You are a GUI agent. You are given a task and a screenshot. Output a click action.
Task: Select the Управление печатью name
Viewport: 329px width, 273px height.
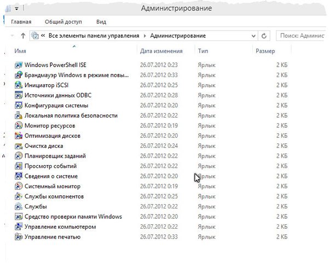[53, 237]
